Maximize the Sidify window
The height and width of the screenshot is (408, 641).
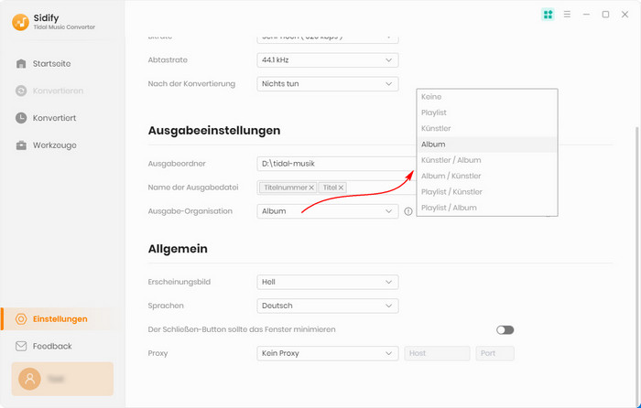tap(605, 15)
